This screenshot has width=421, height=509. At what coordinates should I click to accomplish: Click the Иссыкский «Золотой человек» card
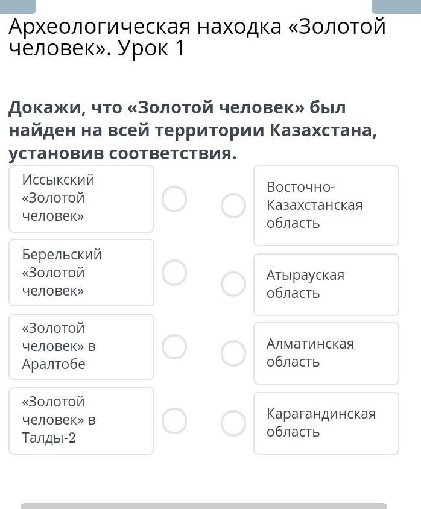click(81, 199)
